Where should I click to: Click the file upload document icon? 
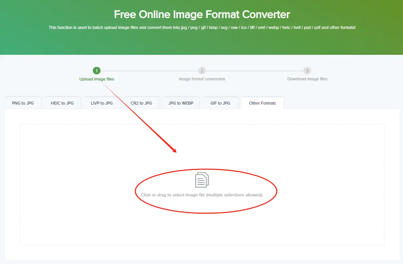pyautogui.click(x=202, y=180)
